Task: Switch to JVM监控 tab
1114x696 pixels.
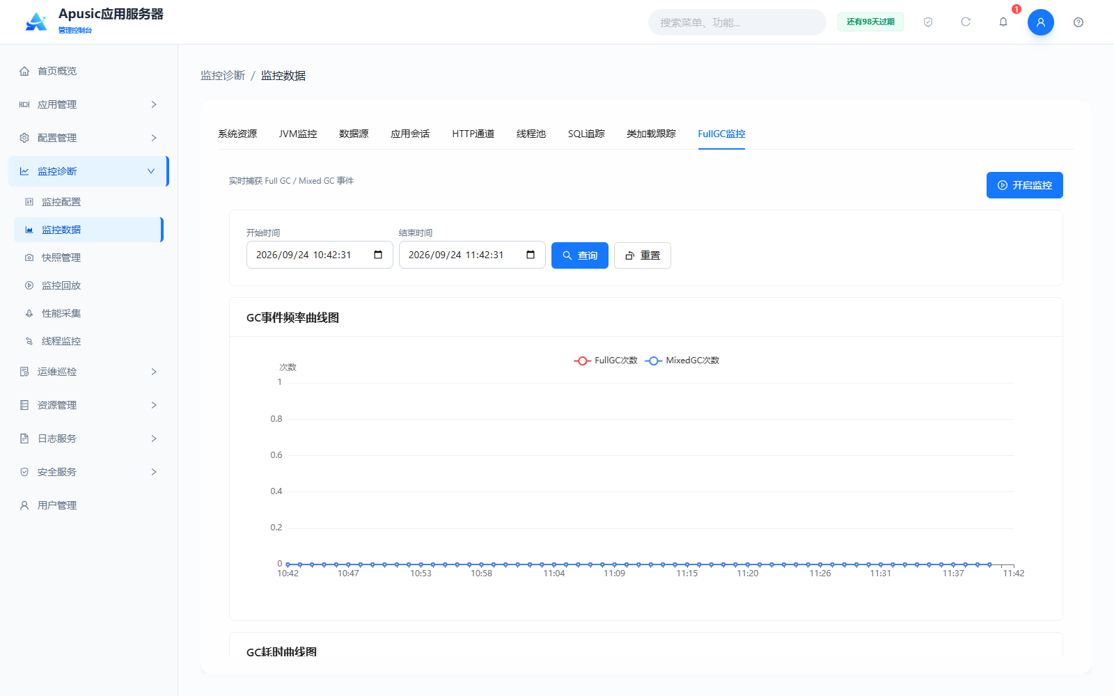Action: pos(298,134)
